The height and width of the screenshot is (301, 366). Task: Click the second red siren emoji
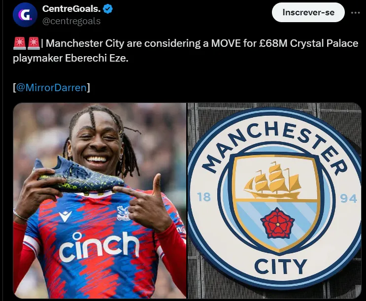[34, 43]
